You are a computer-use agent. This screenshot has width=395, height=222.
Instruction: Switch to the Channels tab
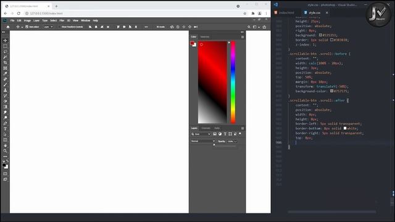206,128
